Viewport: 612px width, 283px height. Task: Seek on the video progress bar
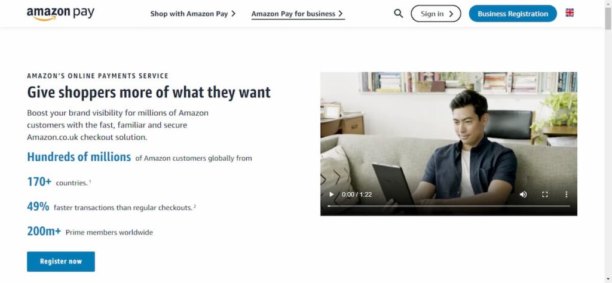448,206
